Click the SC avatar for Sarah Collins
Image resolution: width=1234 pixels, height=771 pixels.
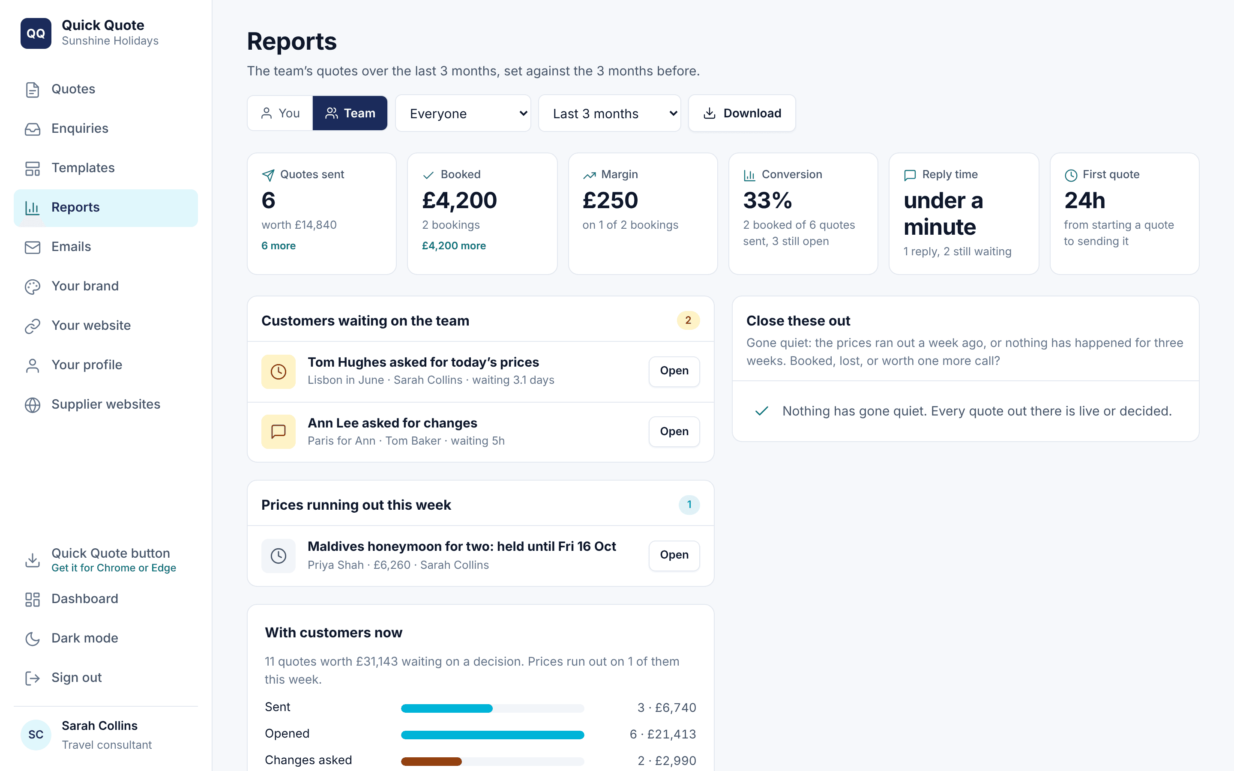point(36,735)
